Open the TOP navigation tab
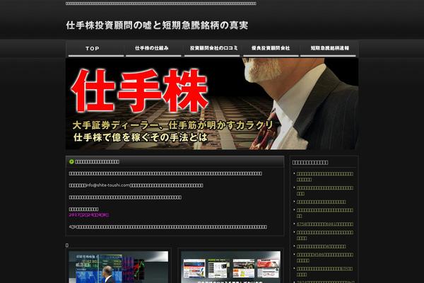Image resolution: width=424 pixels, height=283 pixels. click(x=96, y=49)
